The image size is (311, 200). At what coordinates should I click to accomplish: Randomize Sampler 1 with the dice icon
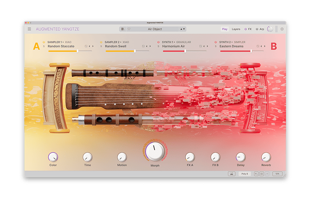point(86,46)
